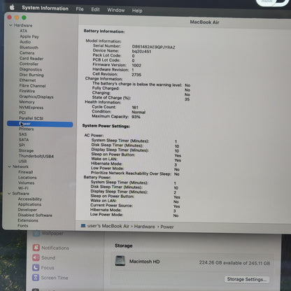Select Apple Pay in the sidebar
The width and height of the screenshot is (291, 291).
click(x=29, y=36)
